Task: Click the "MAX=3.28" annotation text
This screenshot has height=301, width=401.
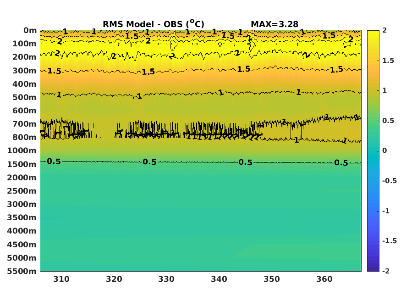Action: coord(275,24)
